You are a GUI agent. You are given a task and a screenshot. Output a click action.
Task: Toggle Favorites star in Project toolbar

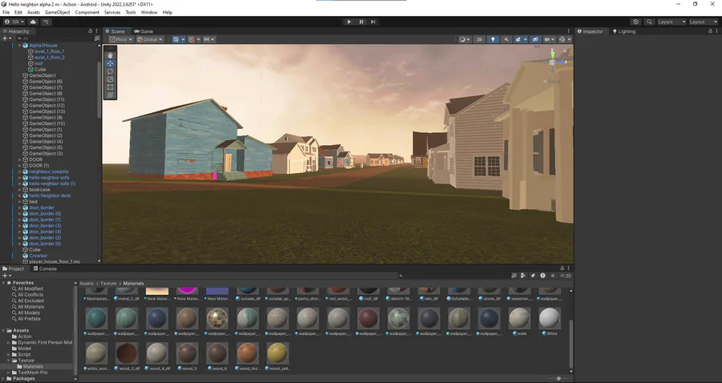553,276
